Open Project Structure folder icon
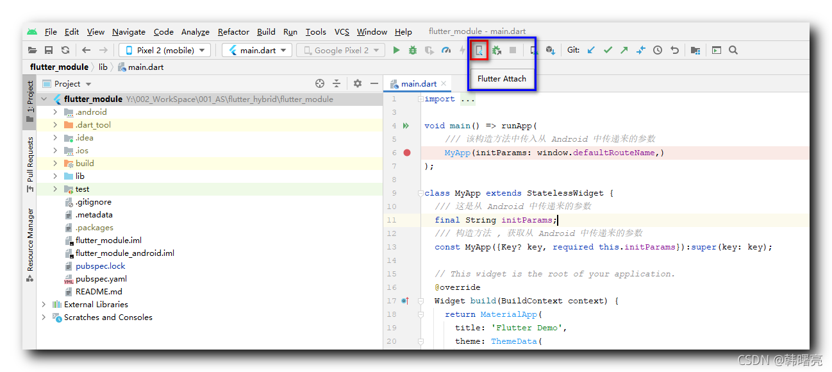This screenshot has width=832, height=372. [x=695, y=50]
